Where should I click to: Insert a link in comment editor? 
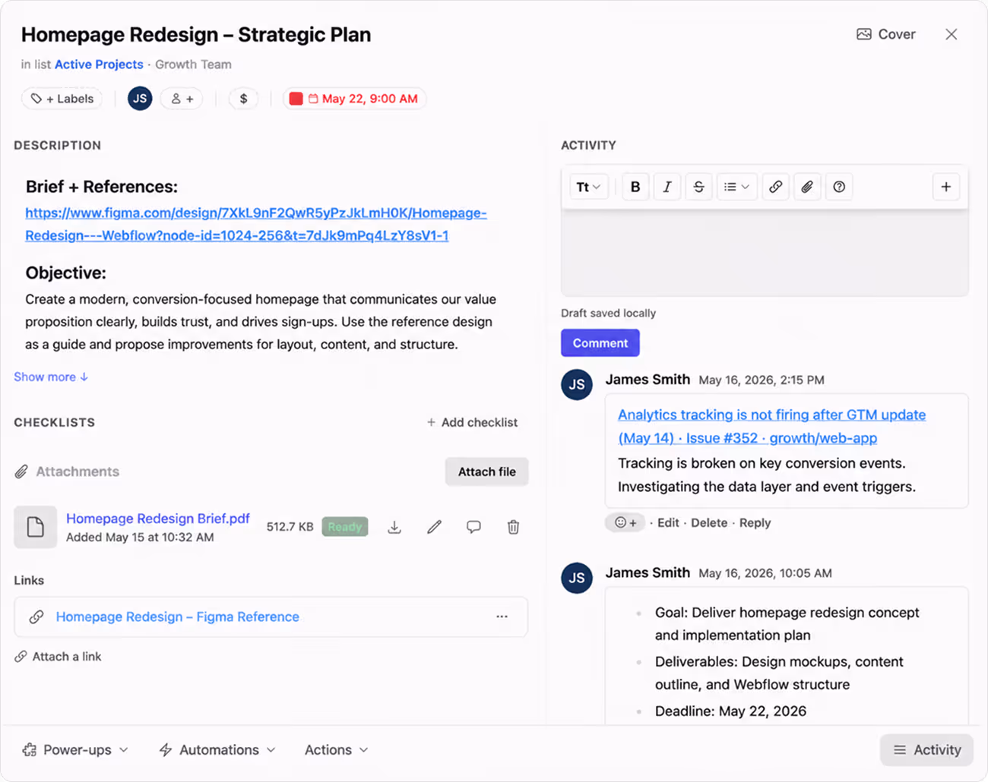pos(775,187)
